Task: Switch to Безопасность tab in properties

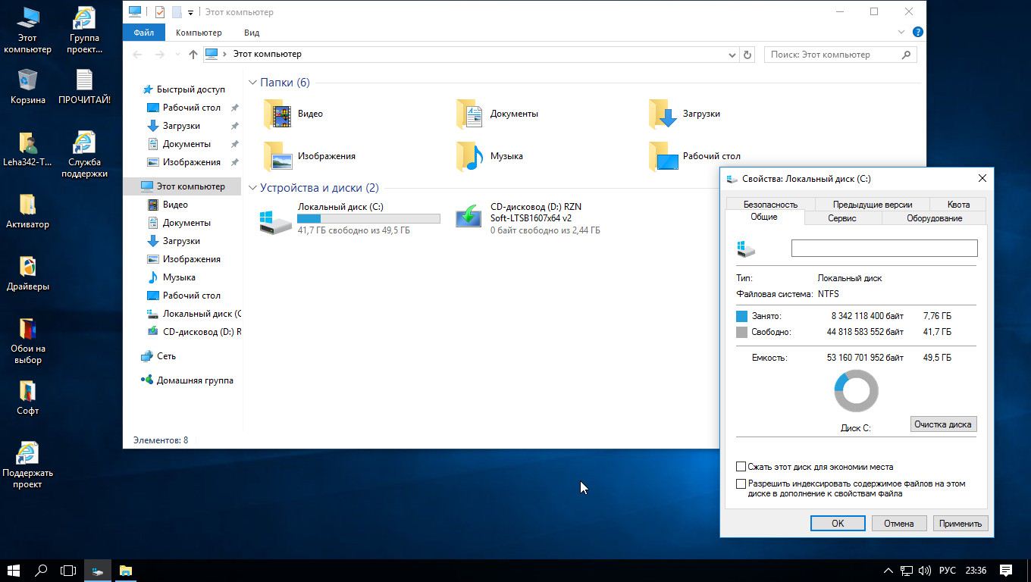Action: tap(770, 205)
